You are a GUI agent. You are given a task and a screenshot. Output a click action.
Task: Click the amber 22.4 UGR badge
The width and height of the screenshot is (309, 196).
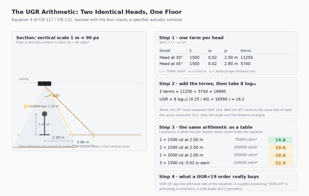tap(280, 163)
